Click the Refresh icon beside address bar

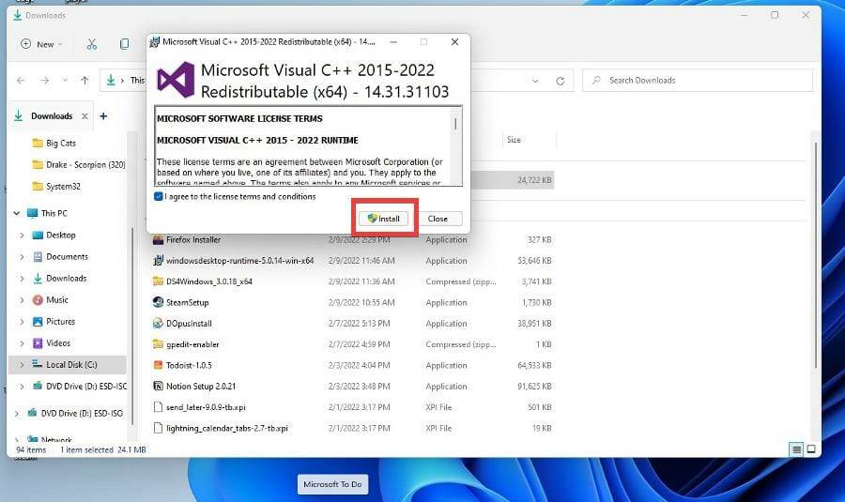(x=560, y=81)
